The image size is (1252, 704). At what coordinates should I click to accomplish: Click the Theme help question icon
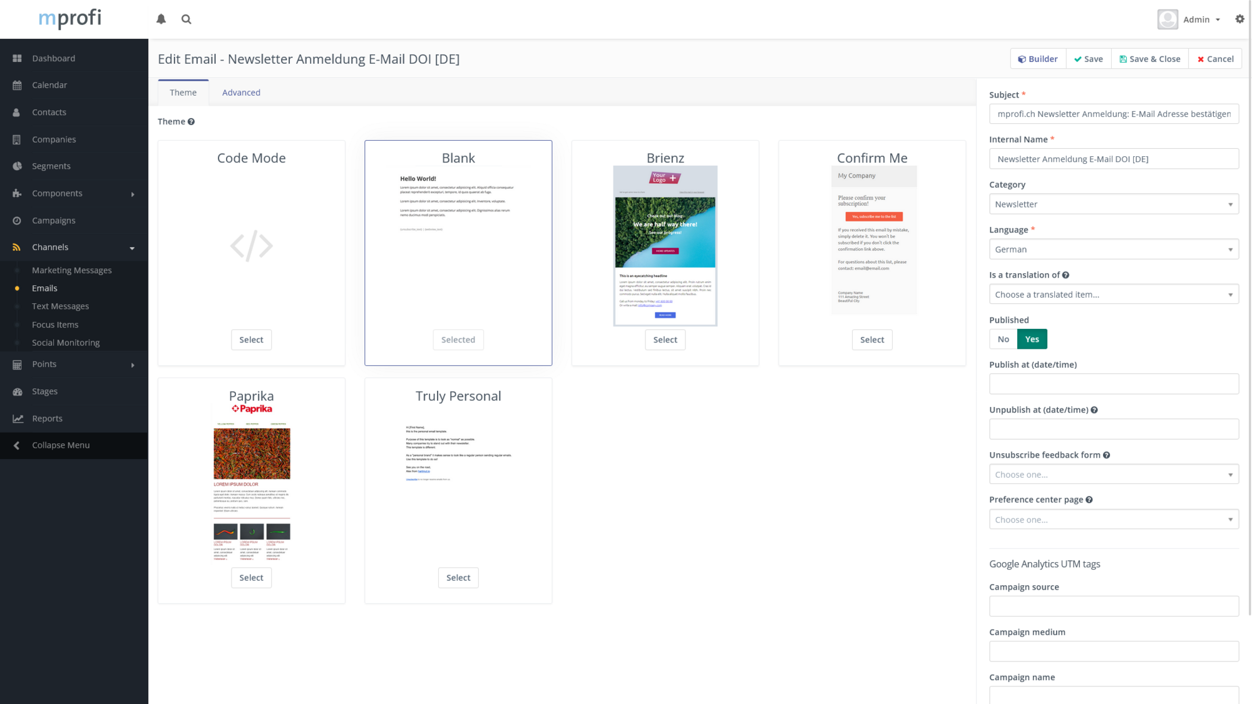coord(191,122)
